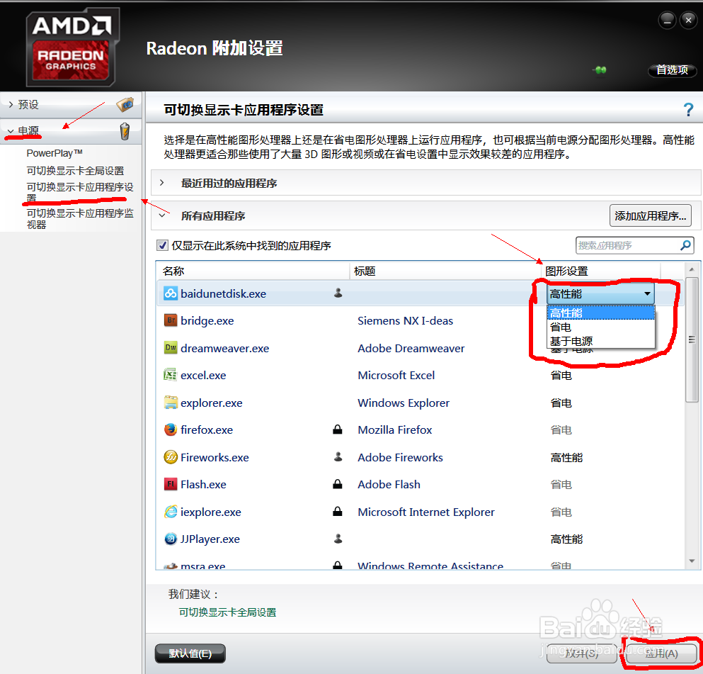703x674 pixels.
Task: Choose 高性能 in the dropdown list
Action: 601,313
